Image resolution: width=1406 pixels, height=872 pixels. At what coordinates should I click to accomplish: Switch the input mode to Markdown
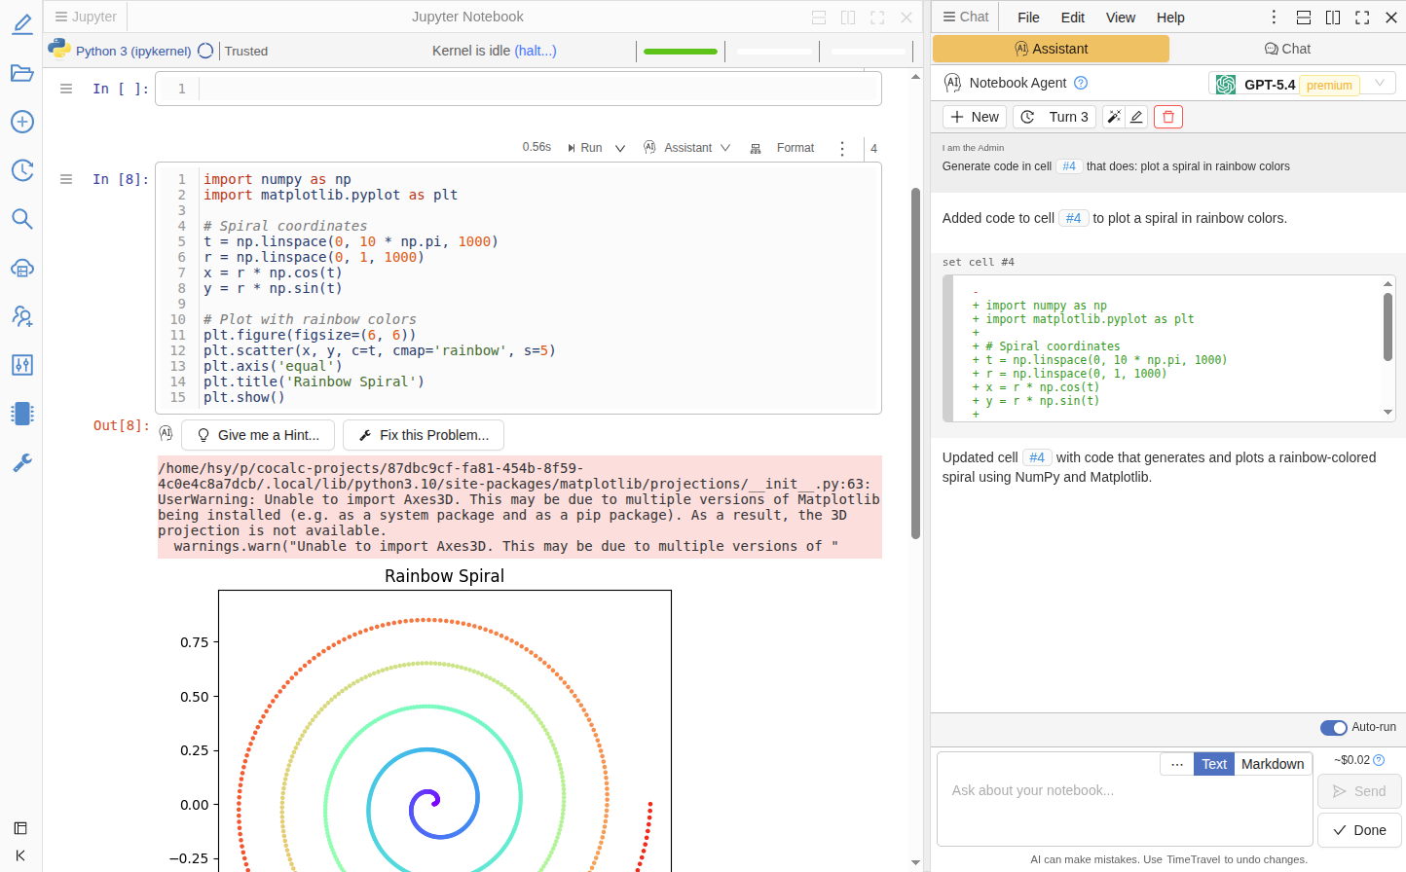pos(1273,764)
